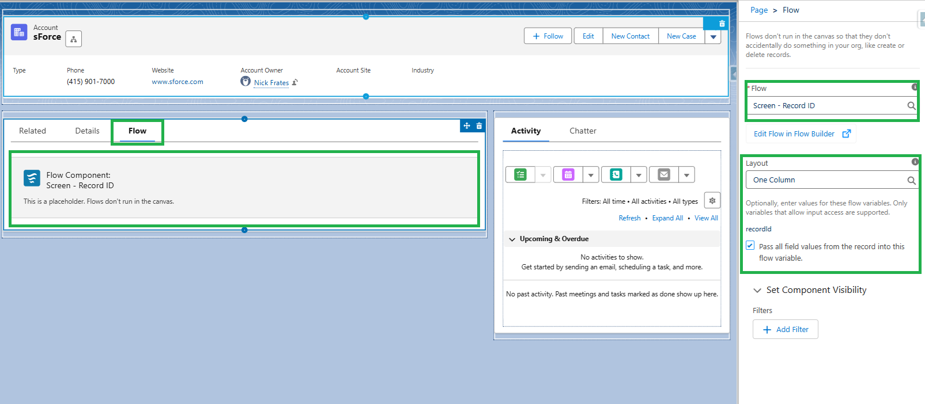
Task: Open the Layout One Column combobox
Action: [x=831, y=180]
